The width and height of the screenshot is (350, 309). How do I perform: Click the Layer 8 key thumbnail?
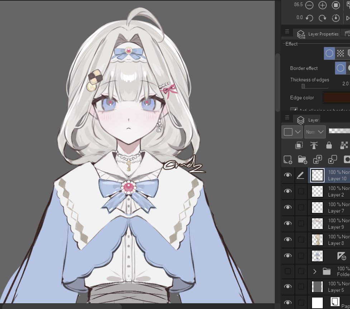click(x=317, y=239)
